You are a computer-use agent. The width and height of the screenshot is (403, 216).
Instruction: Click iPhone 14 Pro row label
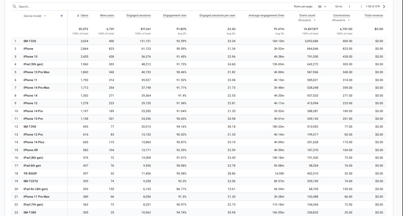pos(33,111)
